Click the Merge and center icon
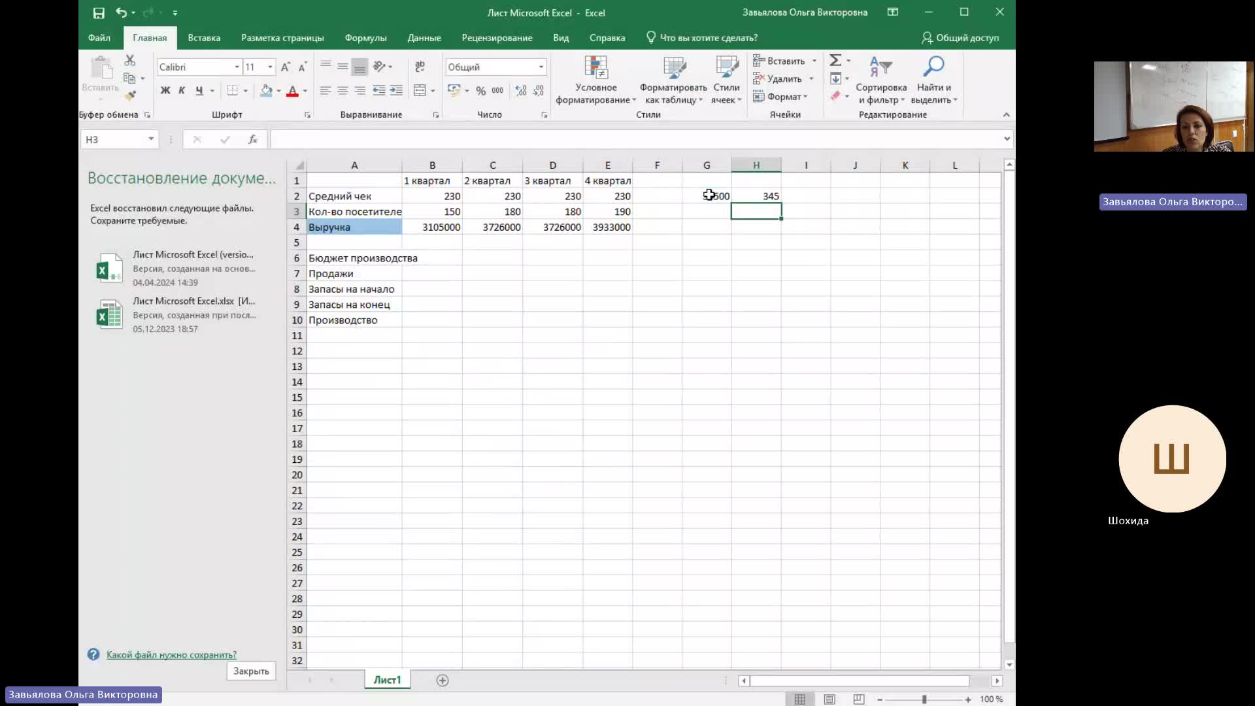Viewport: 1255px width, 706px height. (x=420, y=91)
